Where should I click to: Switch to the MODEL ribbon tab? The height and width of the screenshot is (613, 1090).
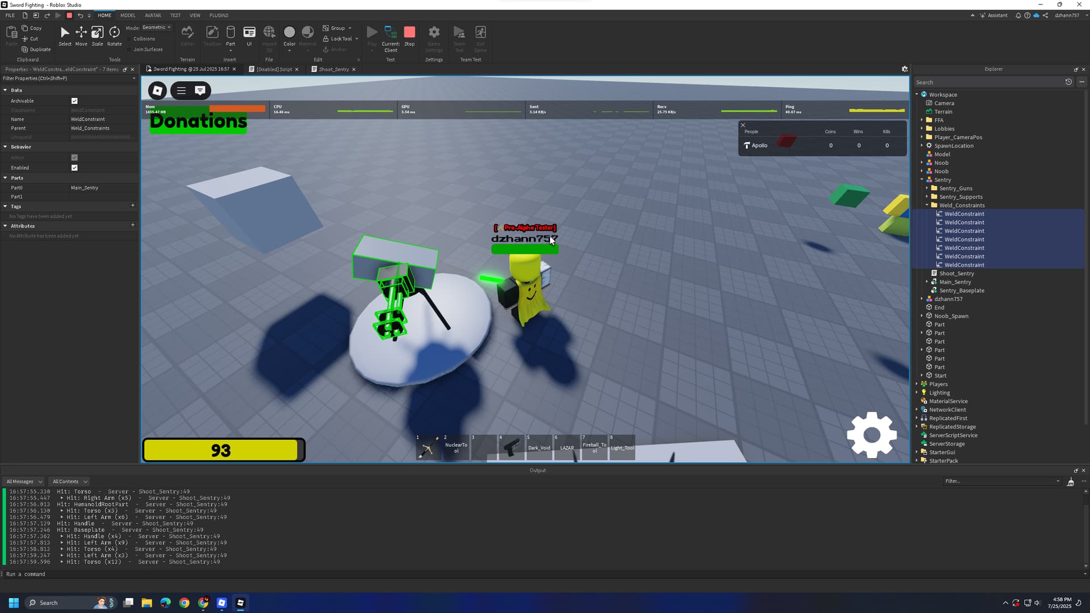(x=128, y=15)
